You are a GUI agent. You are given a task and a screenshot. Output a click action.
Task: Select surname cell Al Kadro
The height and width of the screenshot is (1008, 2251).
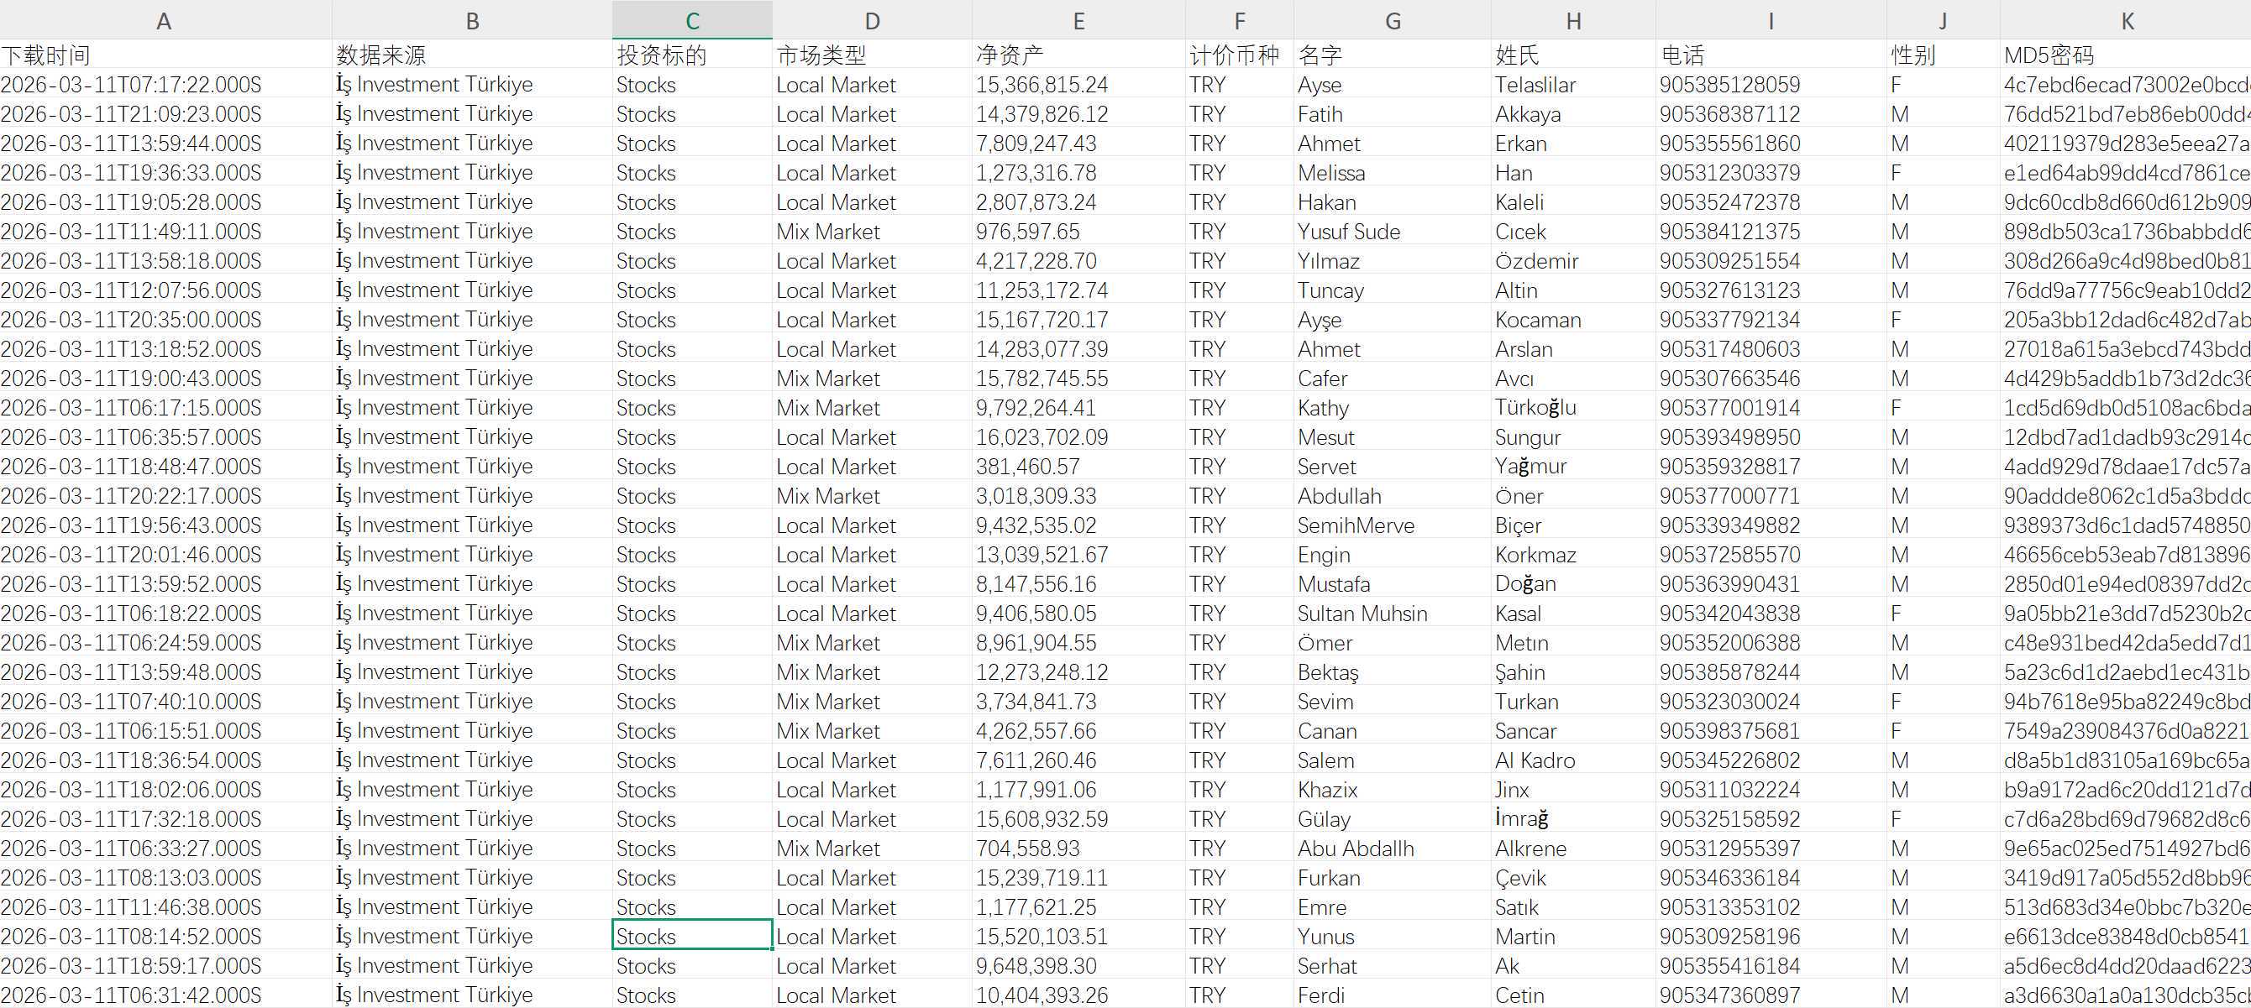point(1573,760)
